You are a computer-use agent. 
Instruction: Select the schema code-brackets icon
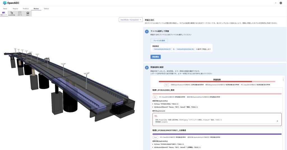pos(20,13)
